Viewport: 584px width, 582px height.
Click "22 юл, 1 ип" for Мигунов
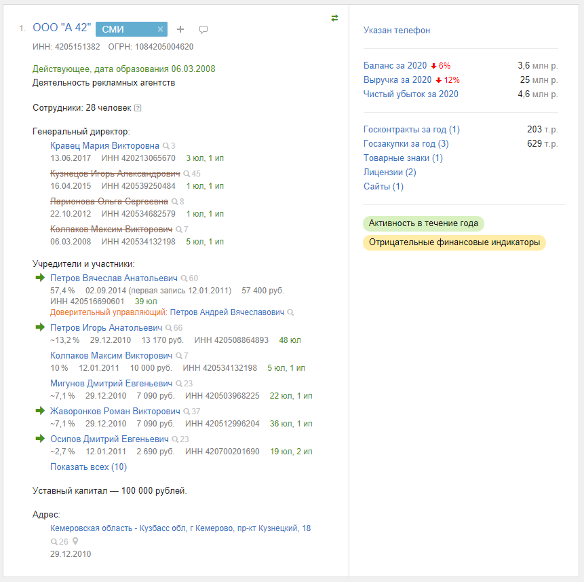click(x=291, y=396)
